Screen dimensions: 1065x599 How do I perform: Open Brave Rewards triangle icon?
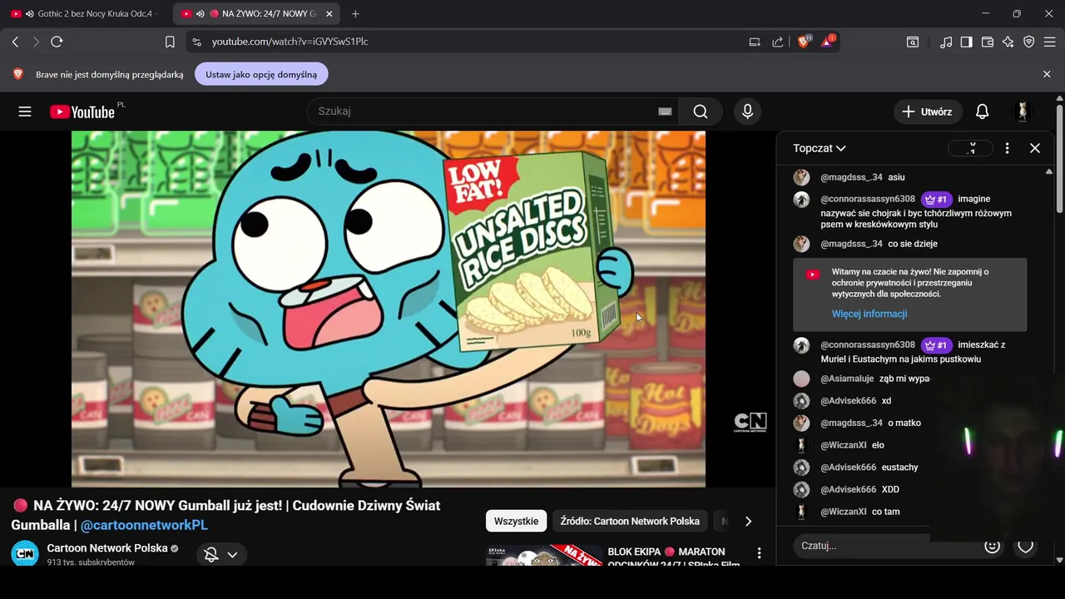point(828,42)
